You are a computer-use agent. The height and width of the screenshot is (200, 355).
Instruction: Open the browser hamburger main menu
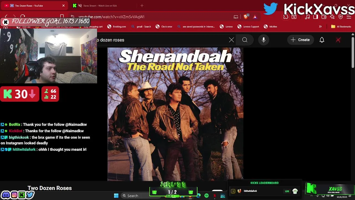pyautogui.click(x=349, y=17)
